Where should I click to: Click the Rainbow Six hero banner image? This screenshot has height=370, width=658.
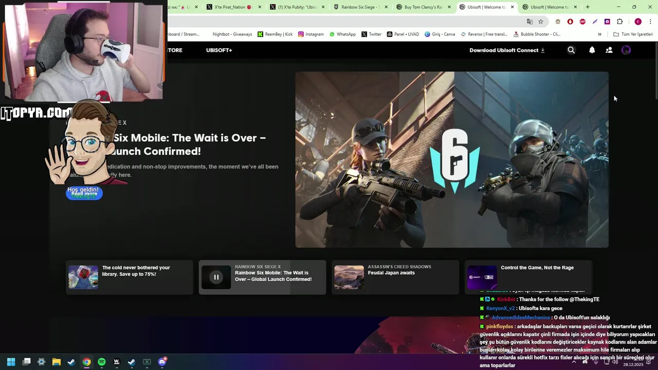click(452, 160)
